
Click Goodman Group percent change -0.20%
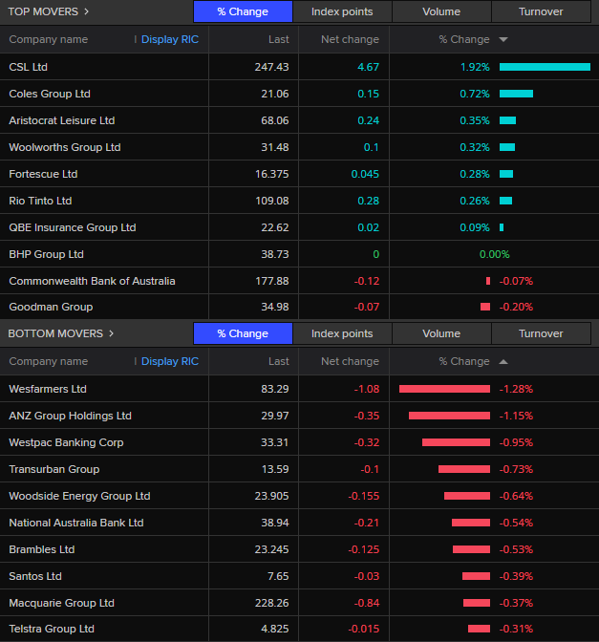point(516,307)
